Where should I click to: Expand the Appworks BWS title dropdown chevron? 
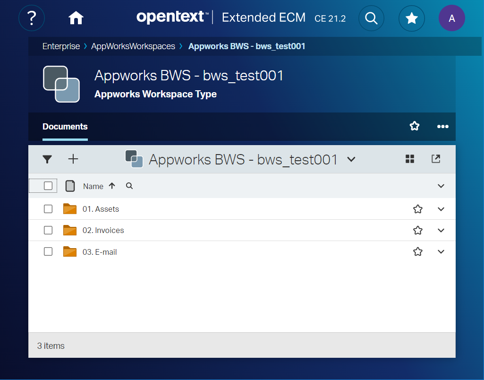point(351,159)
